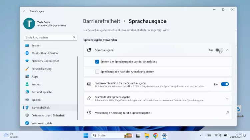Click the Wi-Fi network tray icon
250x140 pixels.
coord(216,135)
